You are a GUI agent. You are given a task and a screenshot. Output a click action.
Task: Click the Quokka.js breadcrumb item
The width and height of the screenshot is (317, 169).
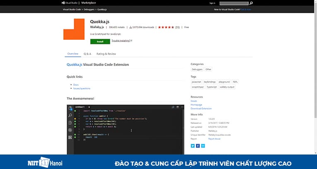102,10
